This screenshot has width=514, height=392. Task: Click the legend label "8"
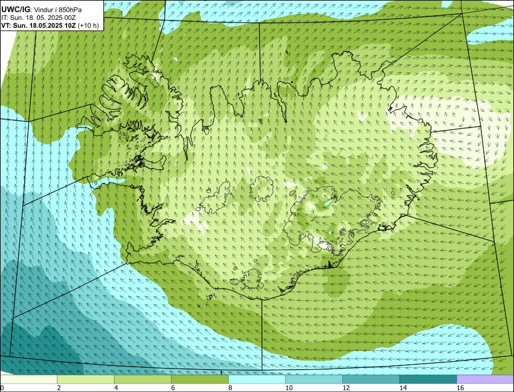(x=230, y=388)
